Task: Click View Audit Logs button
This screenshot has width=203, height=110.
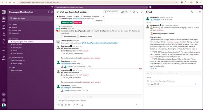Action: click(67, 22)
